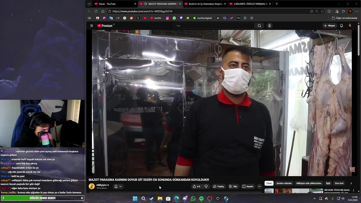Open volume control in system tray
Screen dimensions: 361x203
[x=343, y=198]
